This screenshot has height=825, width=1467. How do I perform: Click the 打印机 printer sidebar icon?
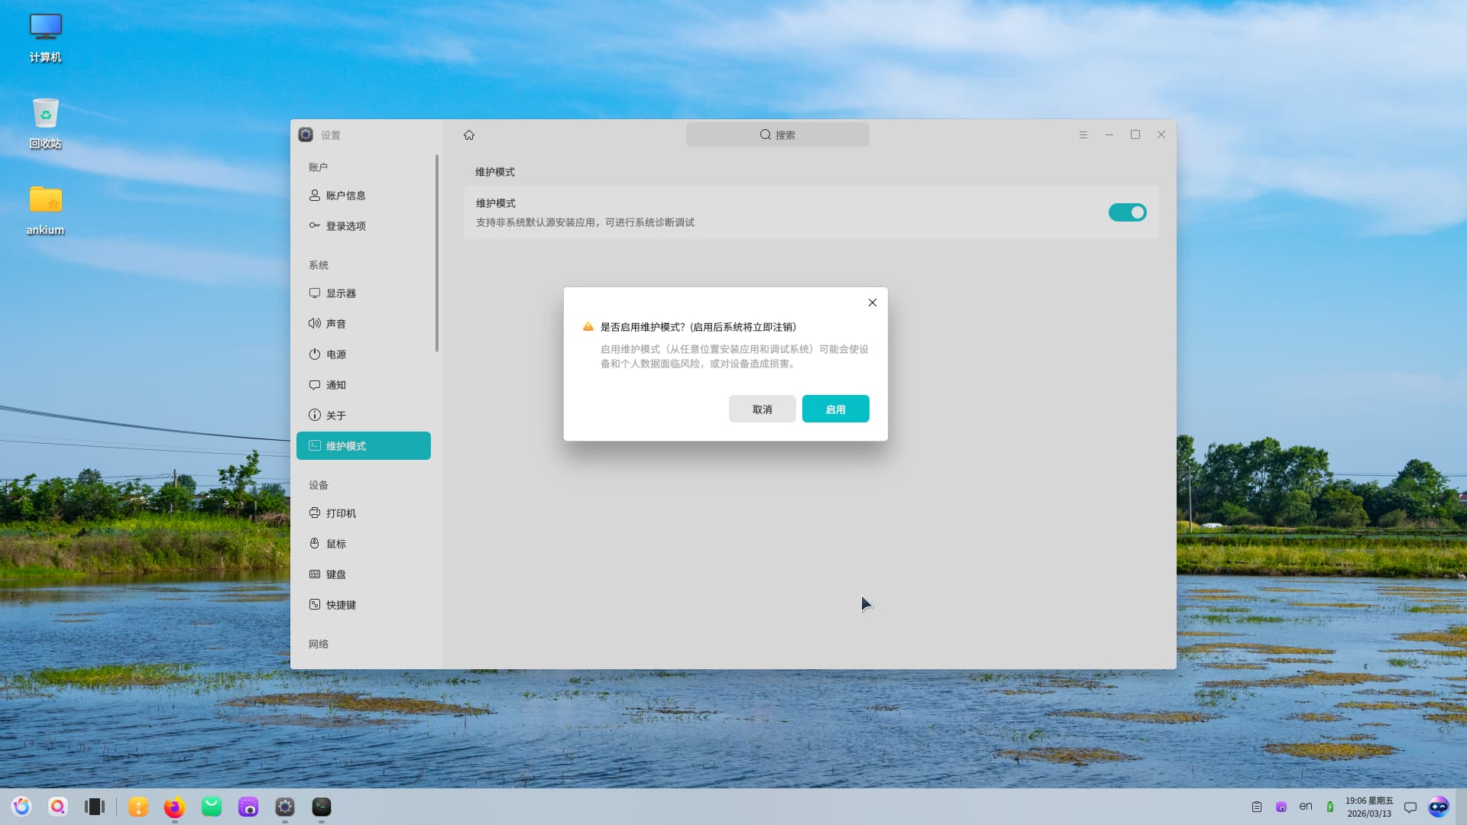tap(315, 513)
